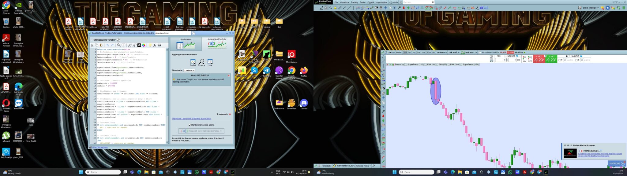Open the find magnifier in code editor toolbar

[119, 45]
